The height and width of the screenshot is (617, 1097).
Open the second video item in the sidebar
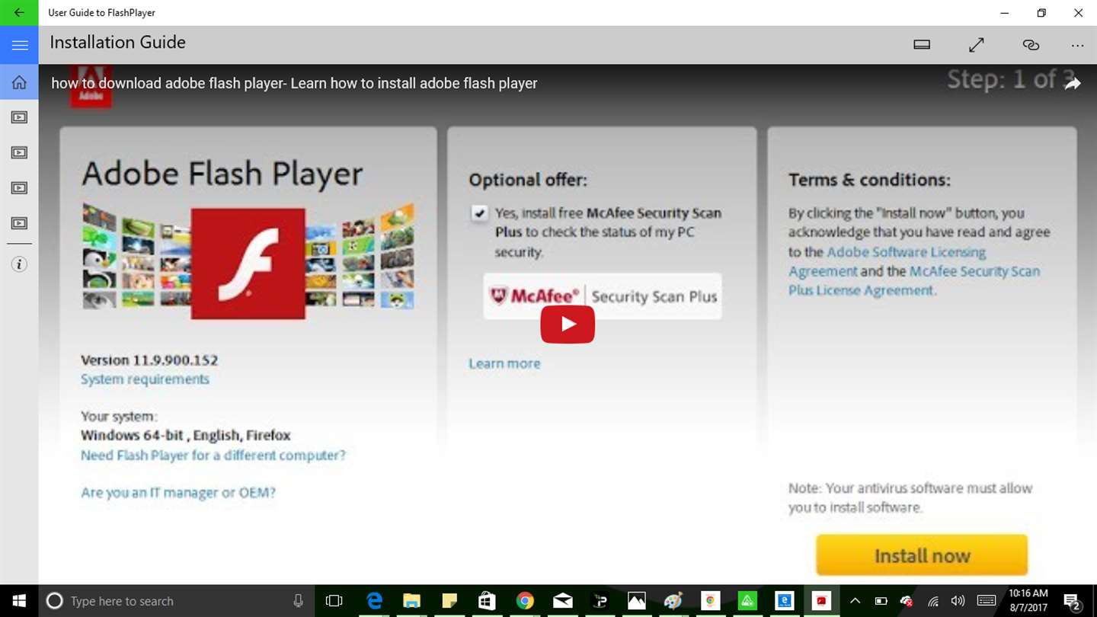[19, 152]
